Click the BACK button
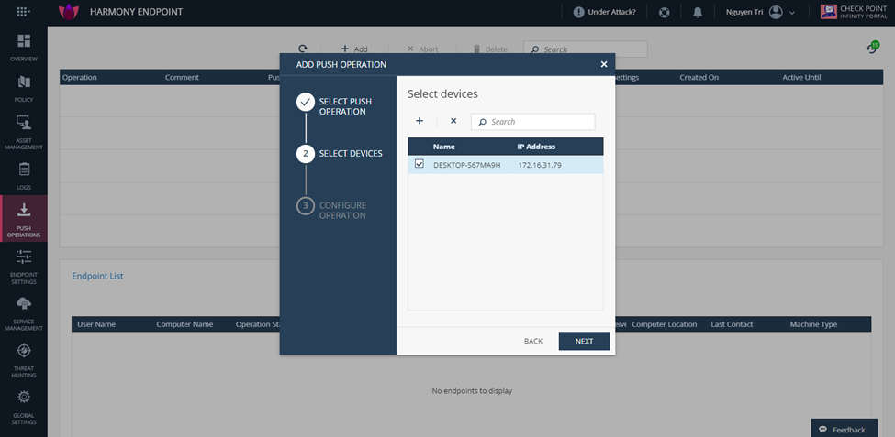This screenshot has width=895, height=437. coord(533,342)
